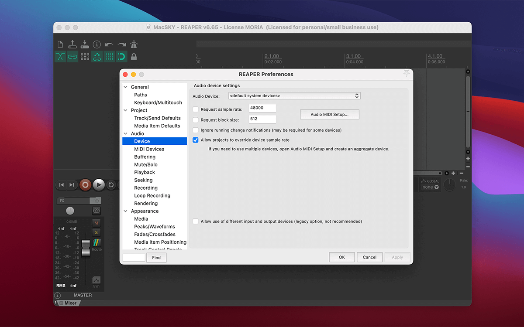Toggle the snap magnet icon
524x327 pixels.
(x=121, y=57)
